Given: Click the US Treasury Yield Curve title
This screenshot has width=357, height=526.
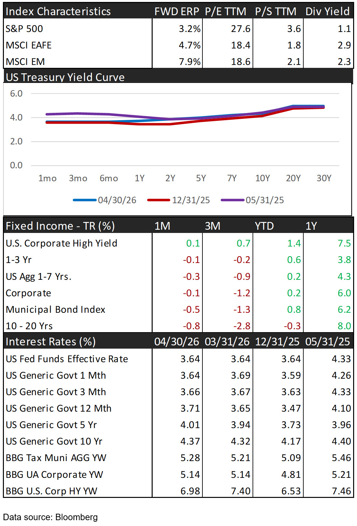Looking at the screenshot, I should pyautogui.click(x=65, y=77).
